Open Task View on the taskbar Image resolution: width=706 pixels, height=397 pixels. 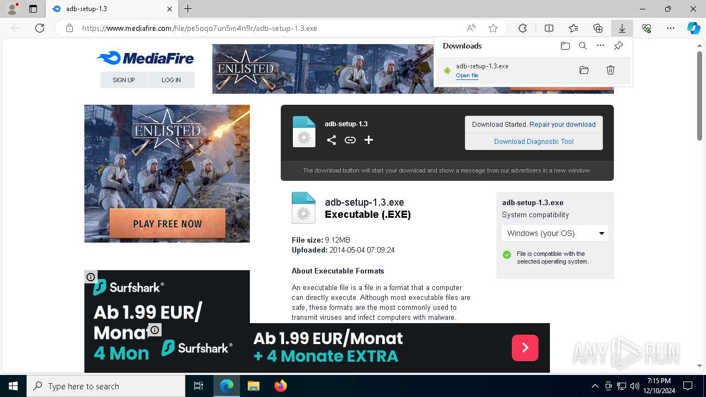(x=199, y=386)
